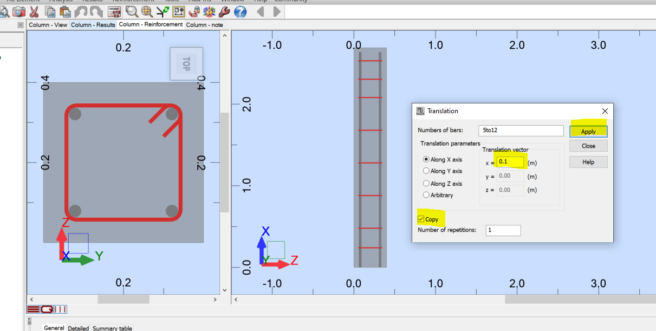Choose the Arbitrary translation option

(426, 195)
